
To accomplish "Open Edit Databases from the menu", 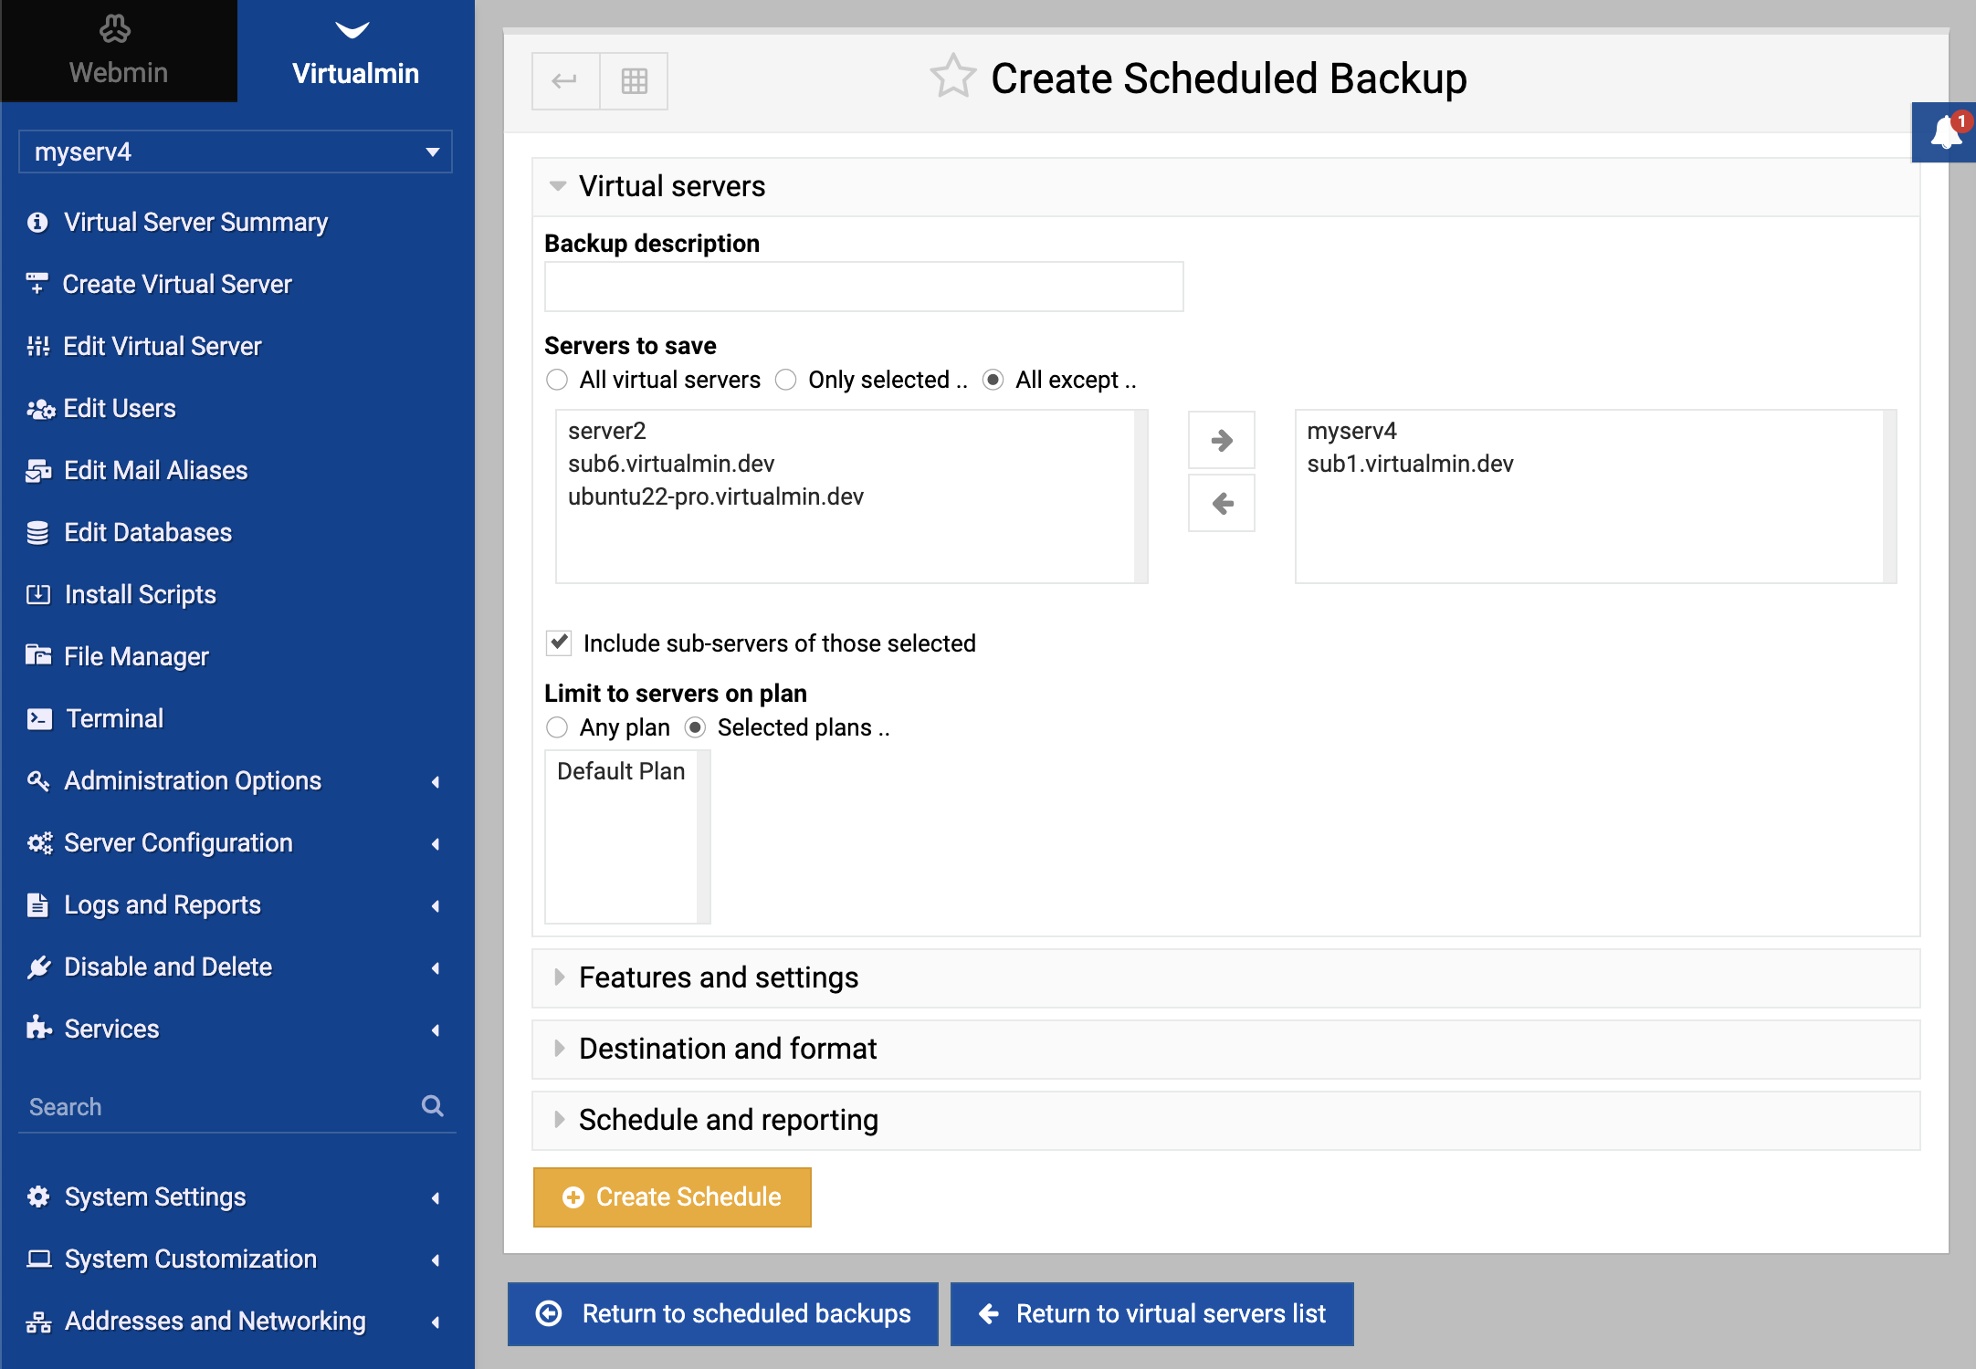I will [147, 532].
